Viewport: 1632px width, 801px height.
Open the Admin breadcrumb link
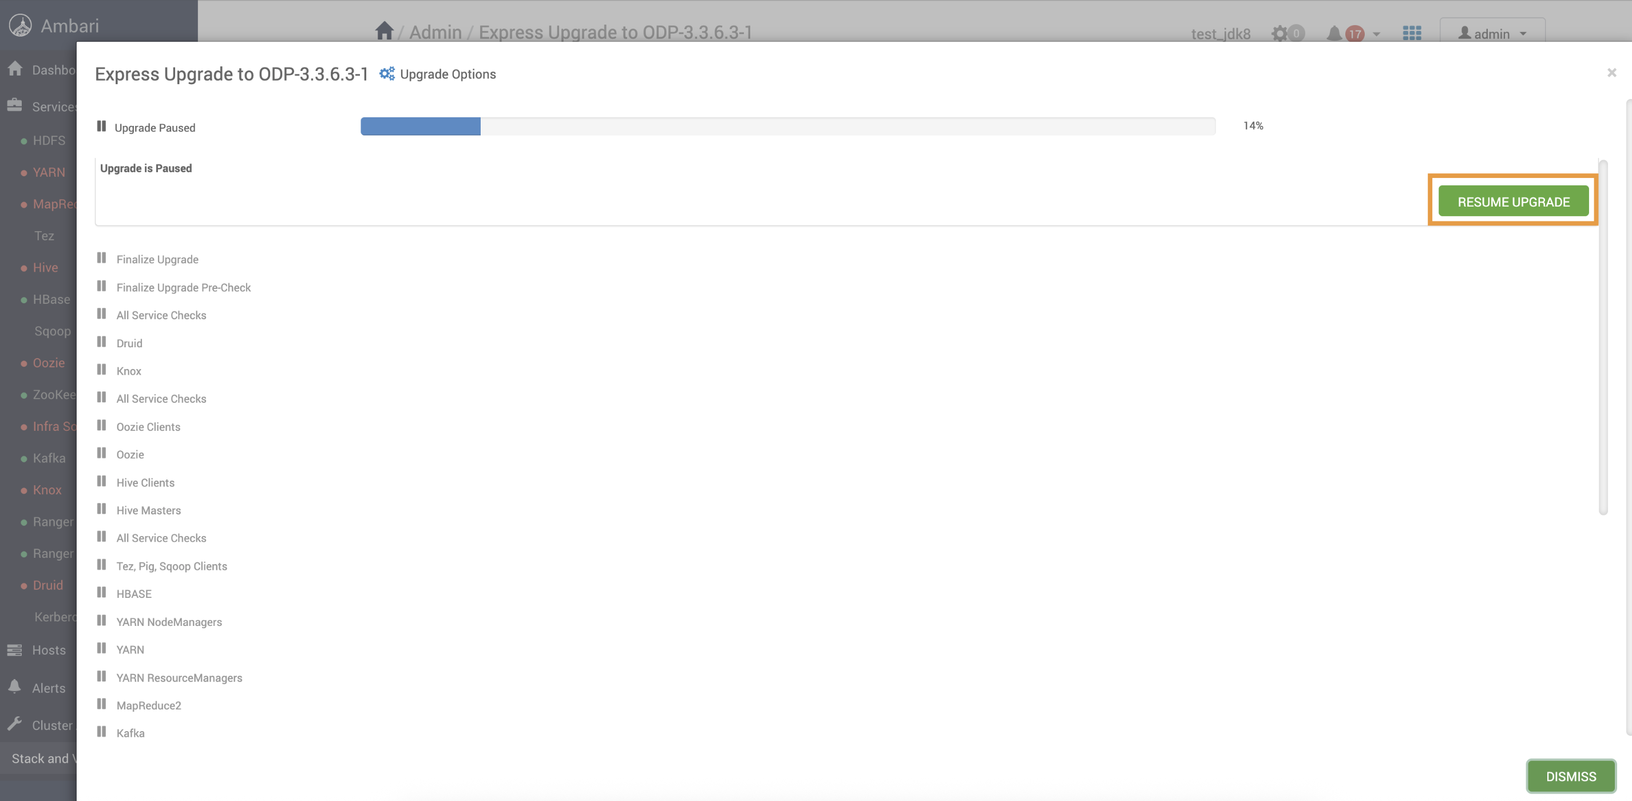pos(435,32)
